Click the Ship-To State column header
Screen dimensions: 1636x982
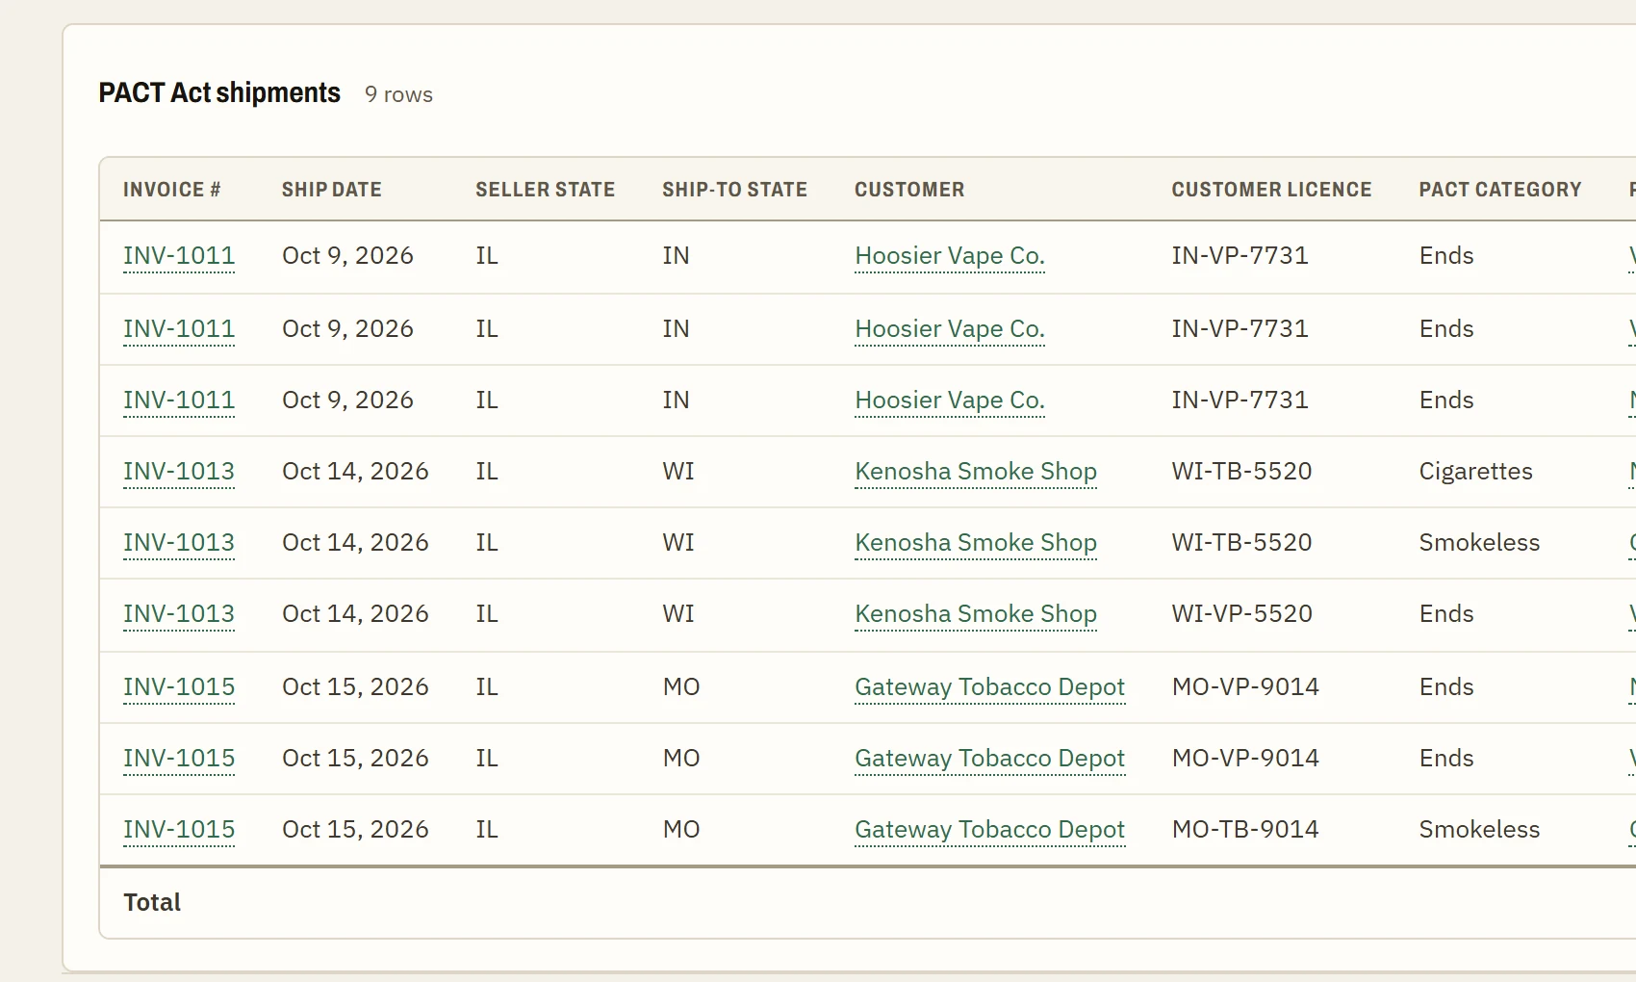734,190
